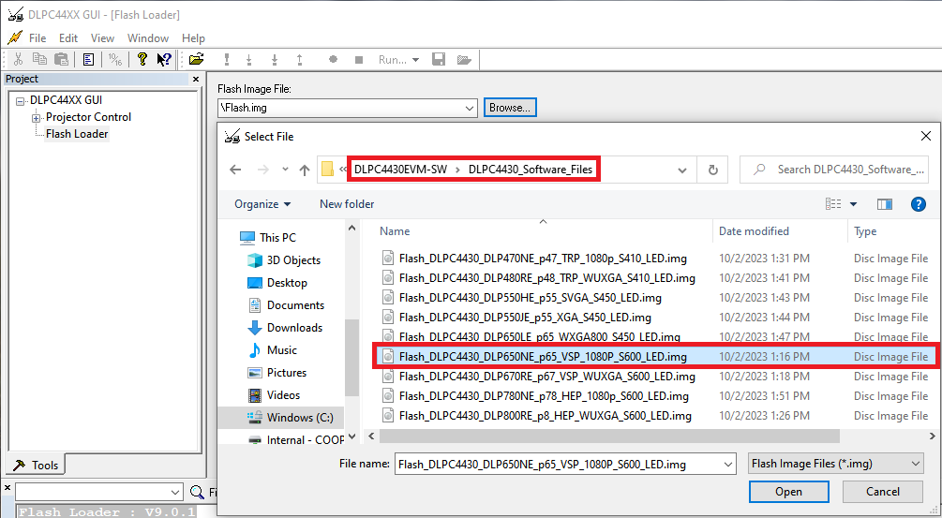Image resolution: width=942 pixels, height=518 pixels.
Task: Switch to the Tools tab
Action: 36,465
